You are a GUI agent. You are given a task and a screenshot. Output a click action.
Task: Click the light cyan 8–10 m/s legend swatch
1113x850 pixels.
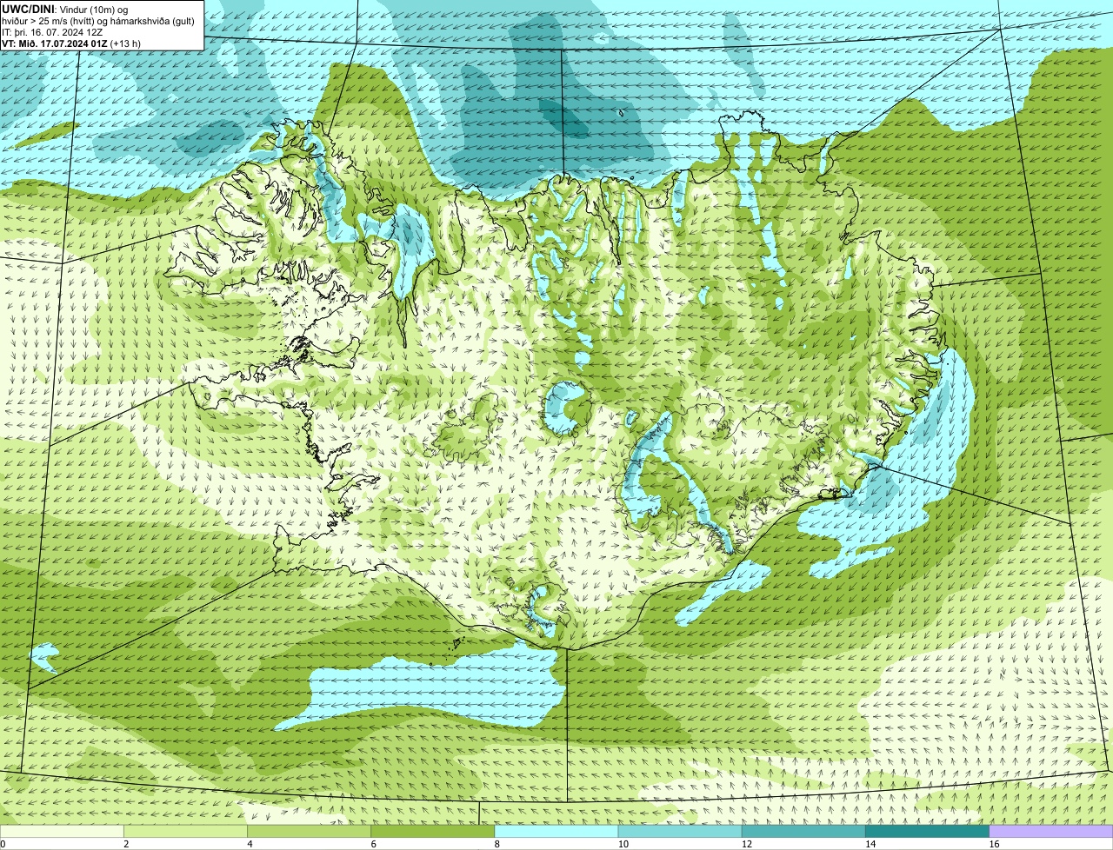tap(556, 831)
